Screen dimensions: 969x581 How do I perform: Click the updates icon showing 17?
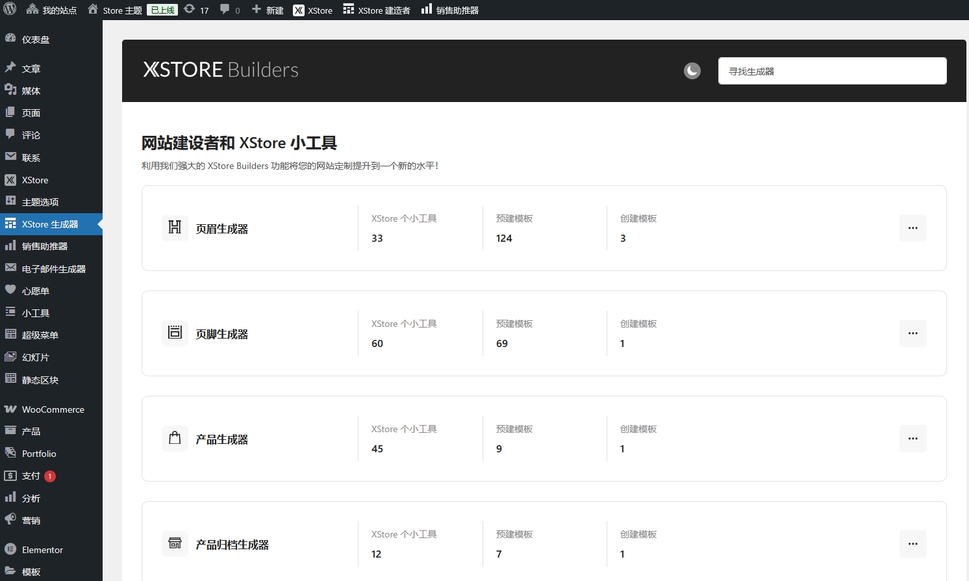[196, 10]
